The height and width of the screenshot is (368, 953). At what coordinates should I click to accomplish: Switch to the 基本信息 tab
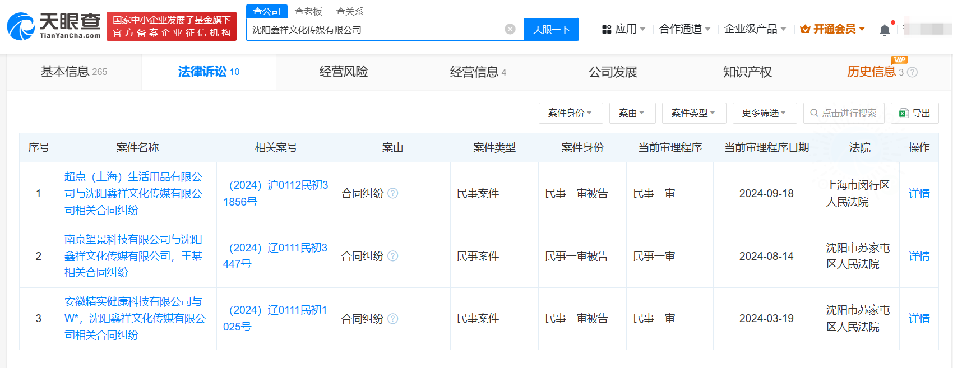point(73,72)
